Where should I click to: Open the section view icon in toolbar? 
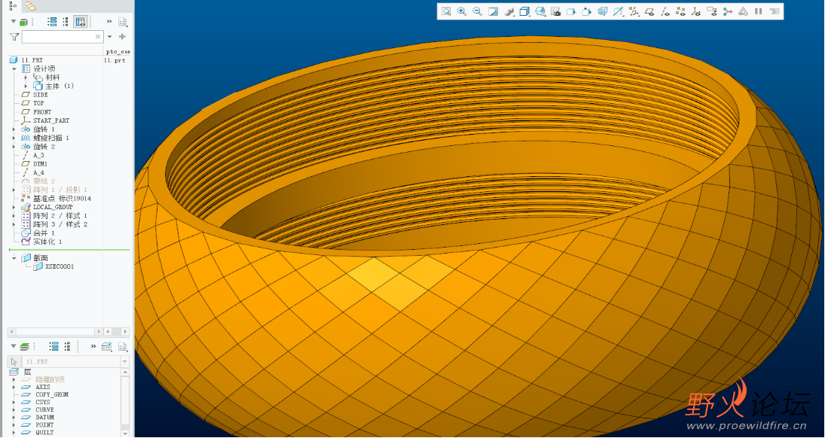pos(619,11)
